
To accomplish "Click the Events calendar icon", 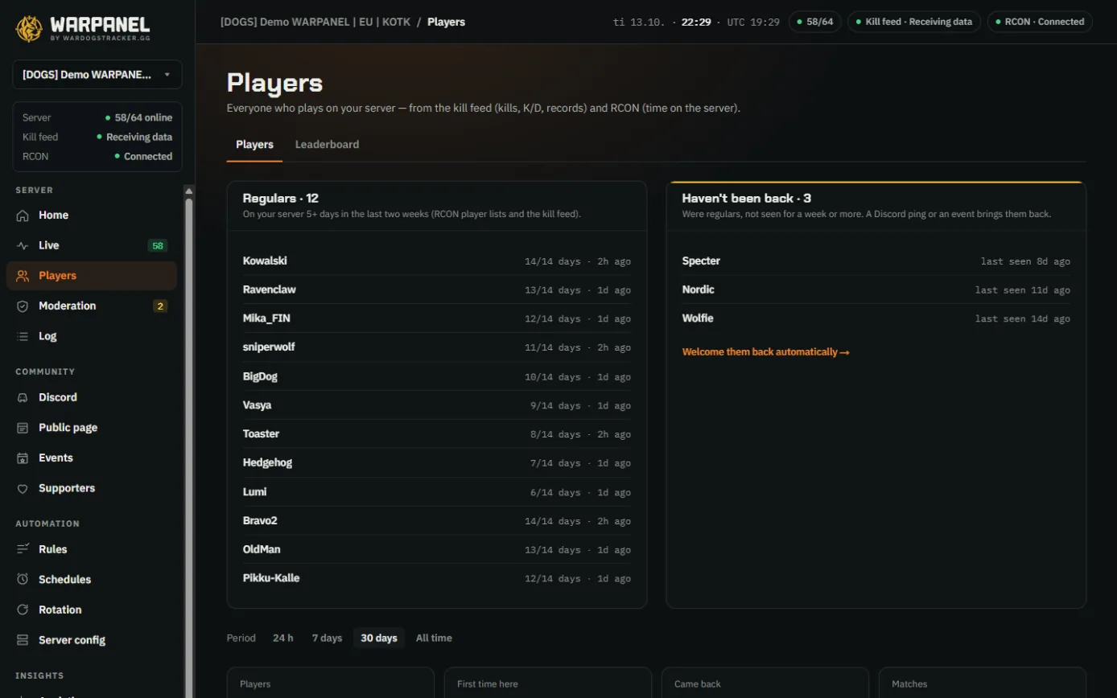I will pyautogui.click(x=23, y=458).
